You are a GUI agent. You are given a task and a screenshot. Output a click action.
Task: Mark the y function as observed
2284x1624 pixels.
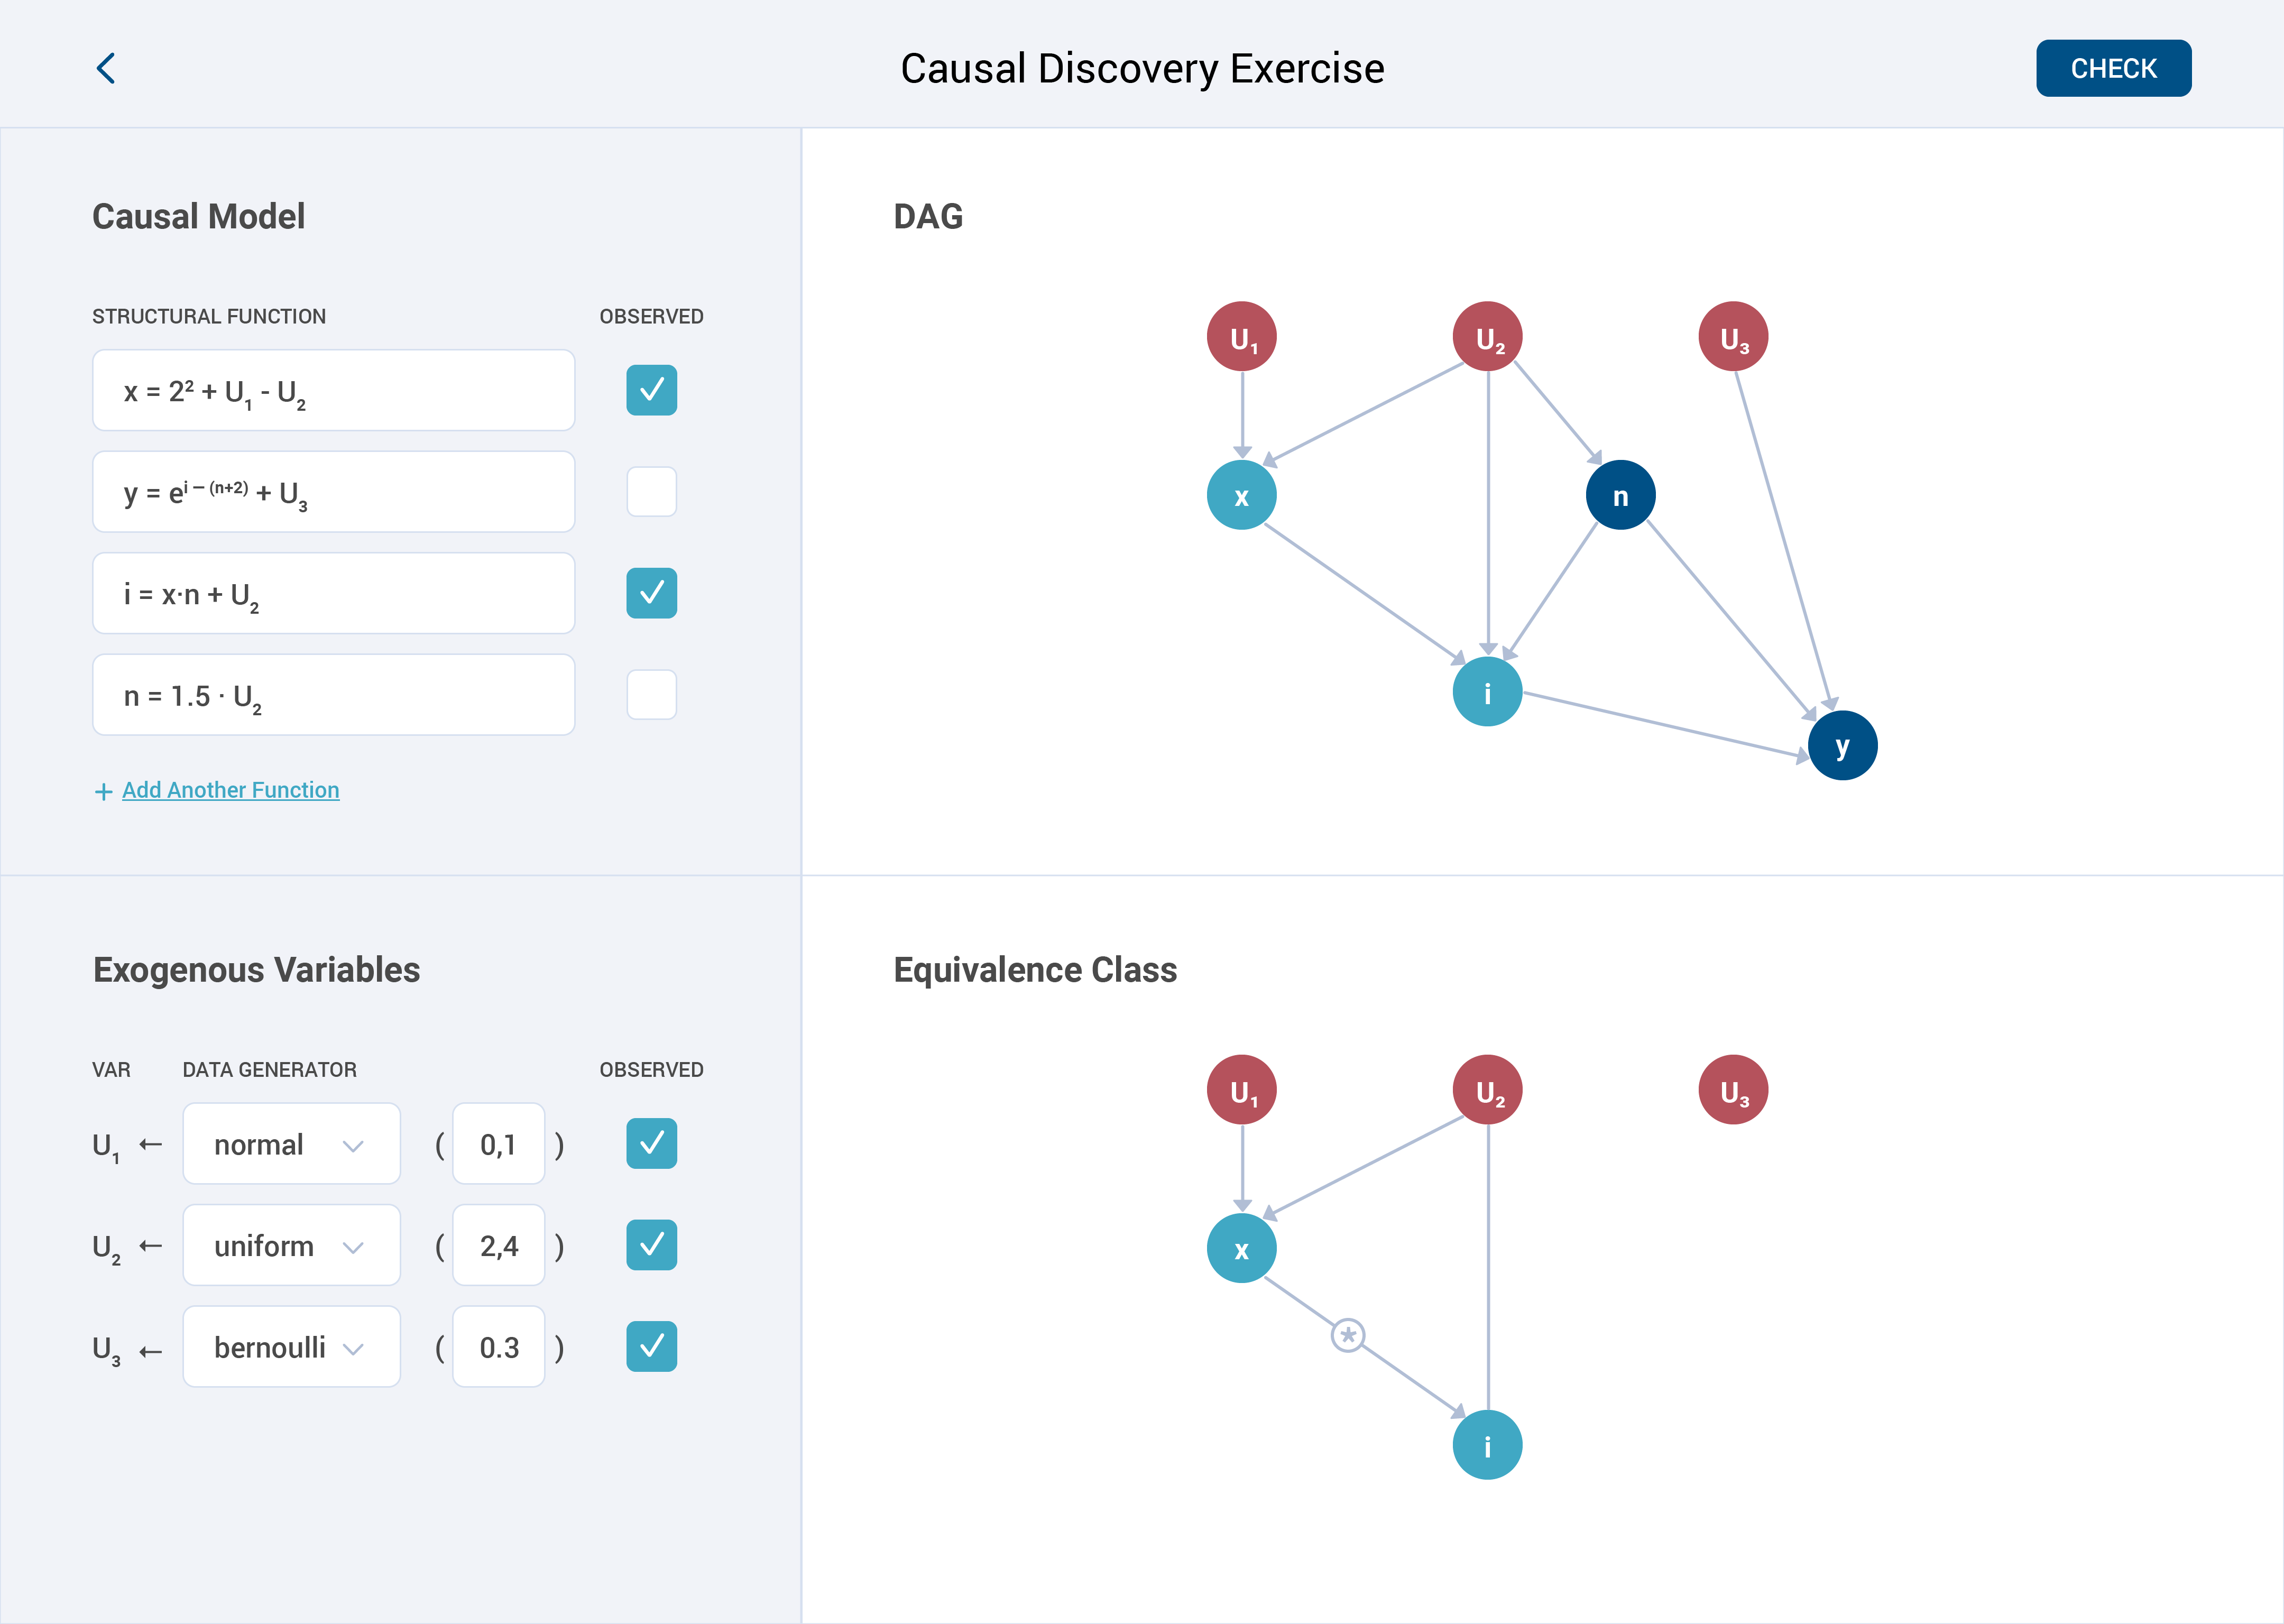click(x=651, y=492)
